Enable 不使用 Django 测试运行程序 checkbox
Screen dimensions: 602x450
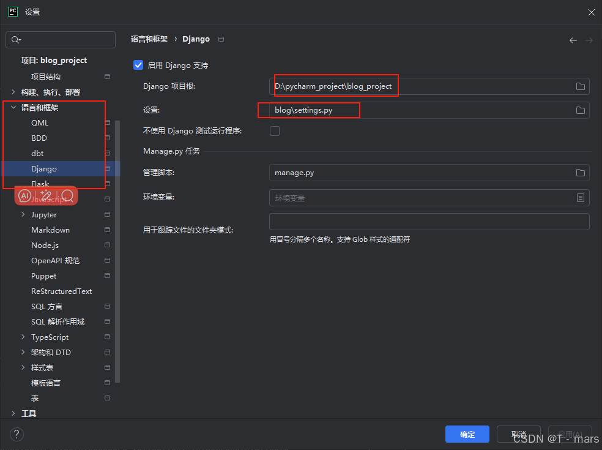[x=275, y=131]
